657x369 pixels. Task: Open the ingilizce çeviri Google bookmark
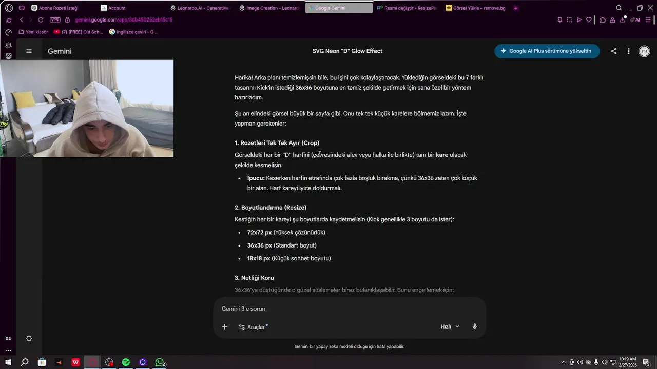(133, 32)
